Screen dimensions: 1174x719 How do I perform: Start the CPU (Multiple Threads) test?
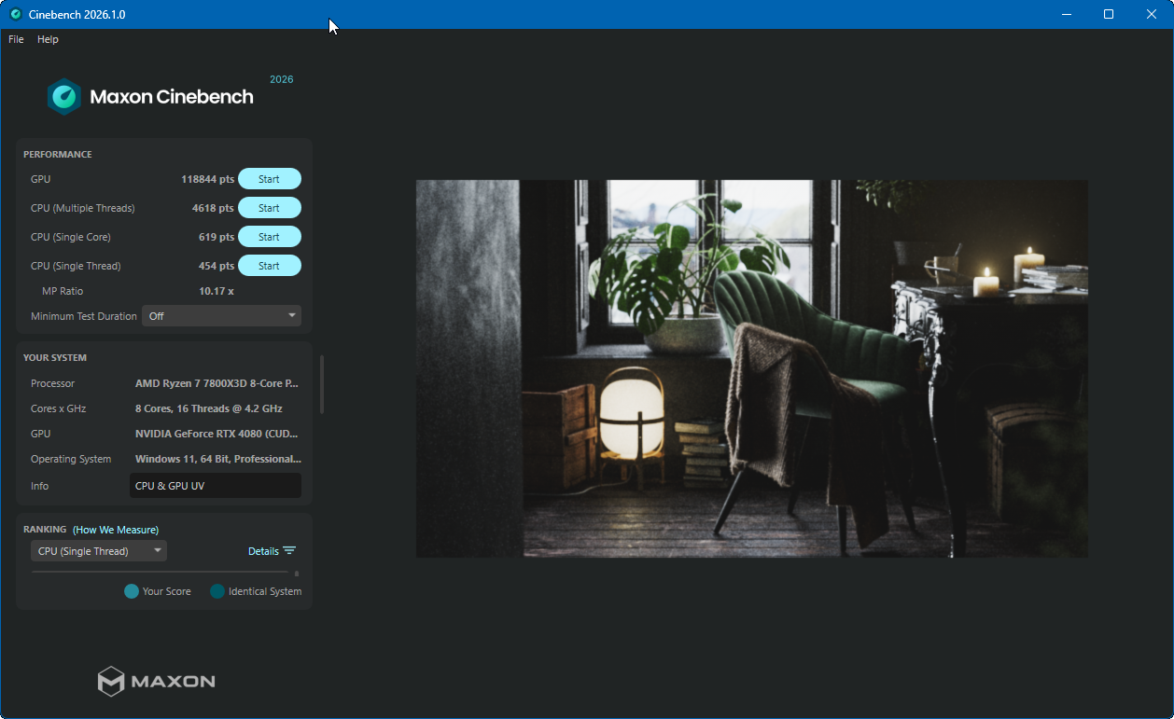[x=270, y=208]
